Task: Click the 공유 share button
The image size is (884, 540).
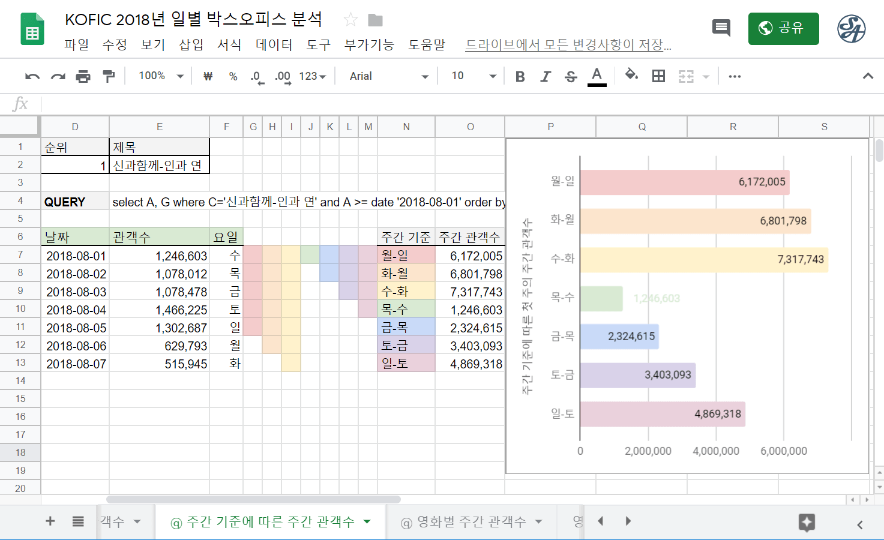Action: (x=783, y=28)
